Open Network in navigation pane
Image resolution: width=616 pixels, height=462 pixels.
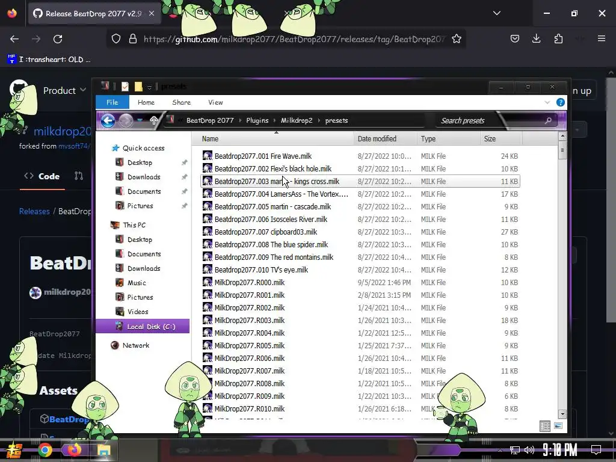tap(135, 345)
